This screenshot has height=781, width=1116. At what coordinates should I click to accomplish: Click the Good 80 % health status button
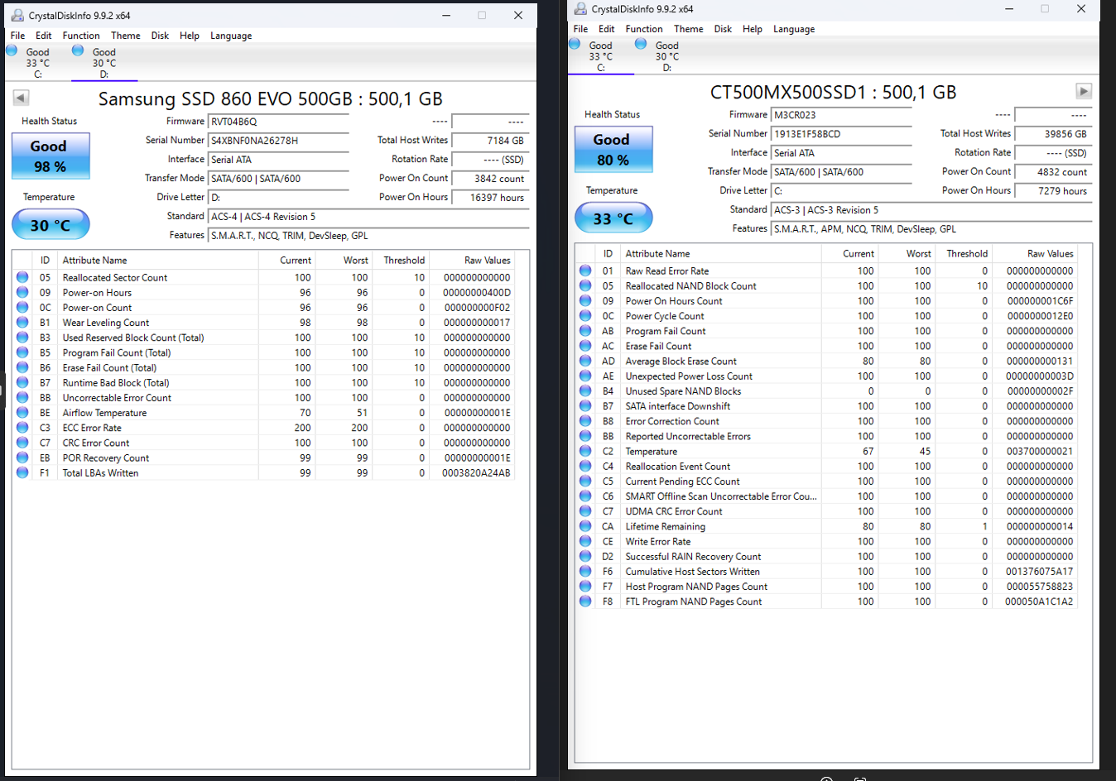[613, 150]
